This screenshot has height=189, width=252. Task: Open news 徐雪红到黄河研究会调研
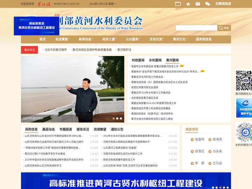coord(145,87)
